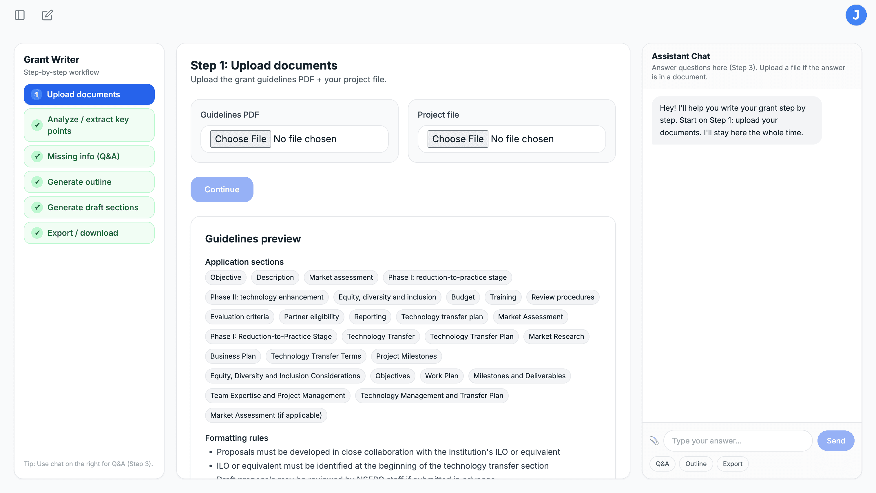Click the J profile avatar icon
Image resolution: width=876 pixels, height=493 pixels.
coord(856,15)
